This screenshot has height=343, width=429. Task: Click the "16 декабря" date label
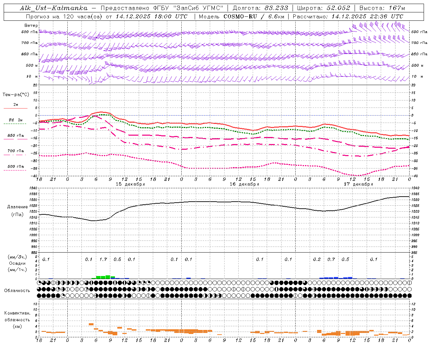(x=244, y=184)
